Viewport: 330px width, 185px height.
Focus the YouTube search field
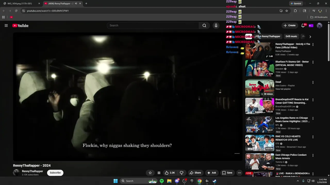tap(153, 25)
